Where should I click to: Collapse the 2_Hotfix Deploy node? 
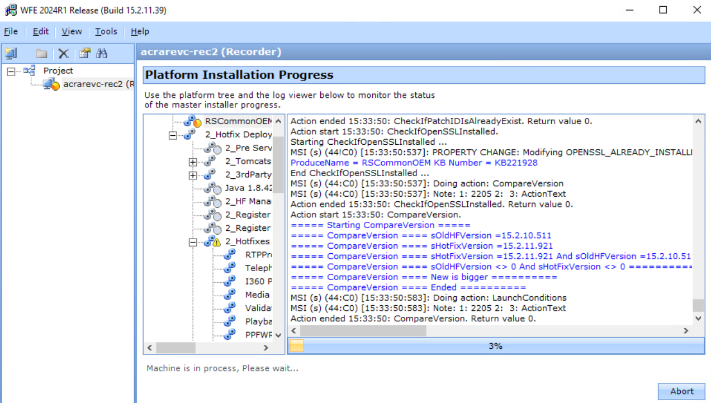(173, 135)
